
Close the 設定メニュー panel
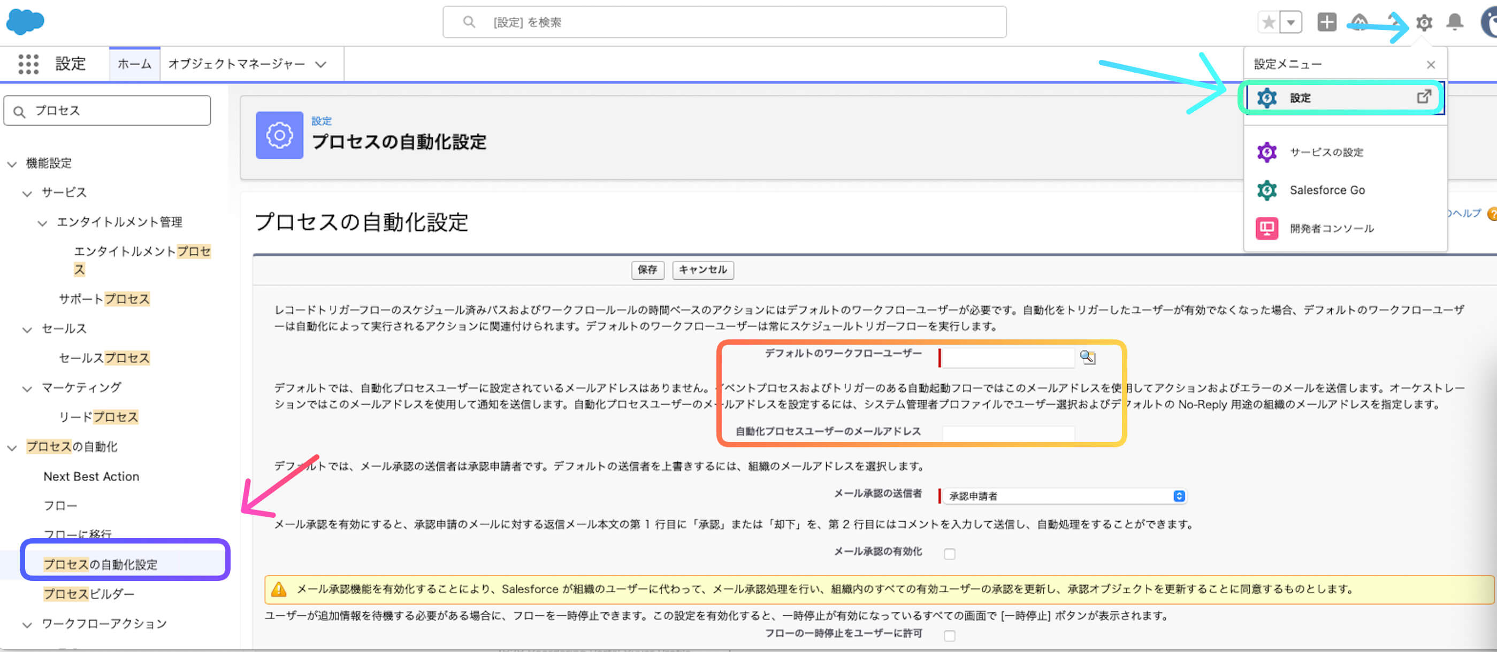(1431, 65)
